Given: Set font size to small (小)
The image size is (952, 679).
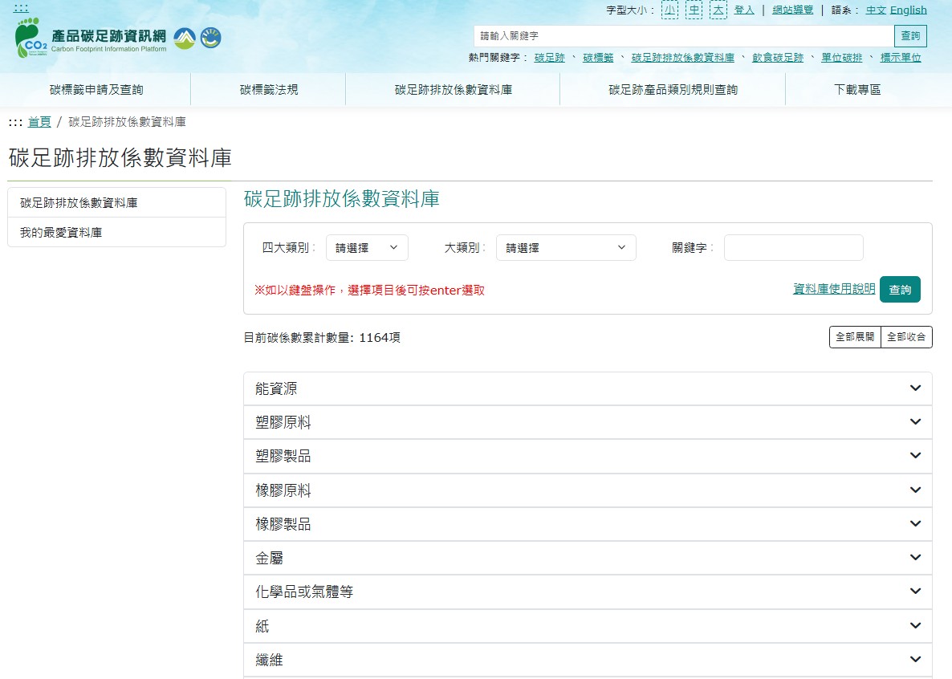Looking at the screenshot, I should point(669,10).
